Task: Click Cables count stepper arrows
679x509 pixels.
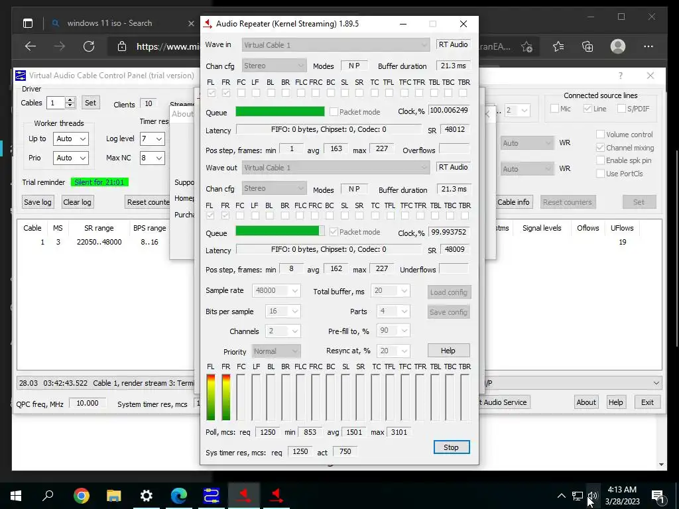Action: click(70, 103)
